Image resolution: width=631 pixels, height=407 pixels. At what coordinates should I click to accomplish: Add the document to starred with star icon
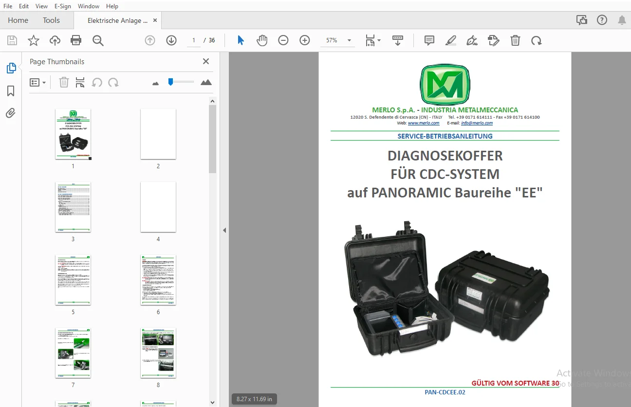point(34,40)
